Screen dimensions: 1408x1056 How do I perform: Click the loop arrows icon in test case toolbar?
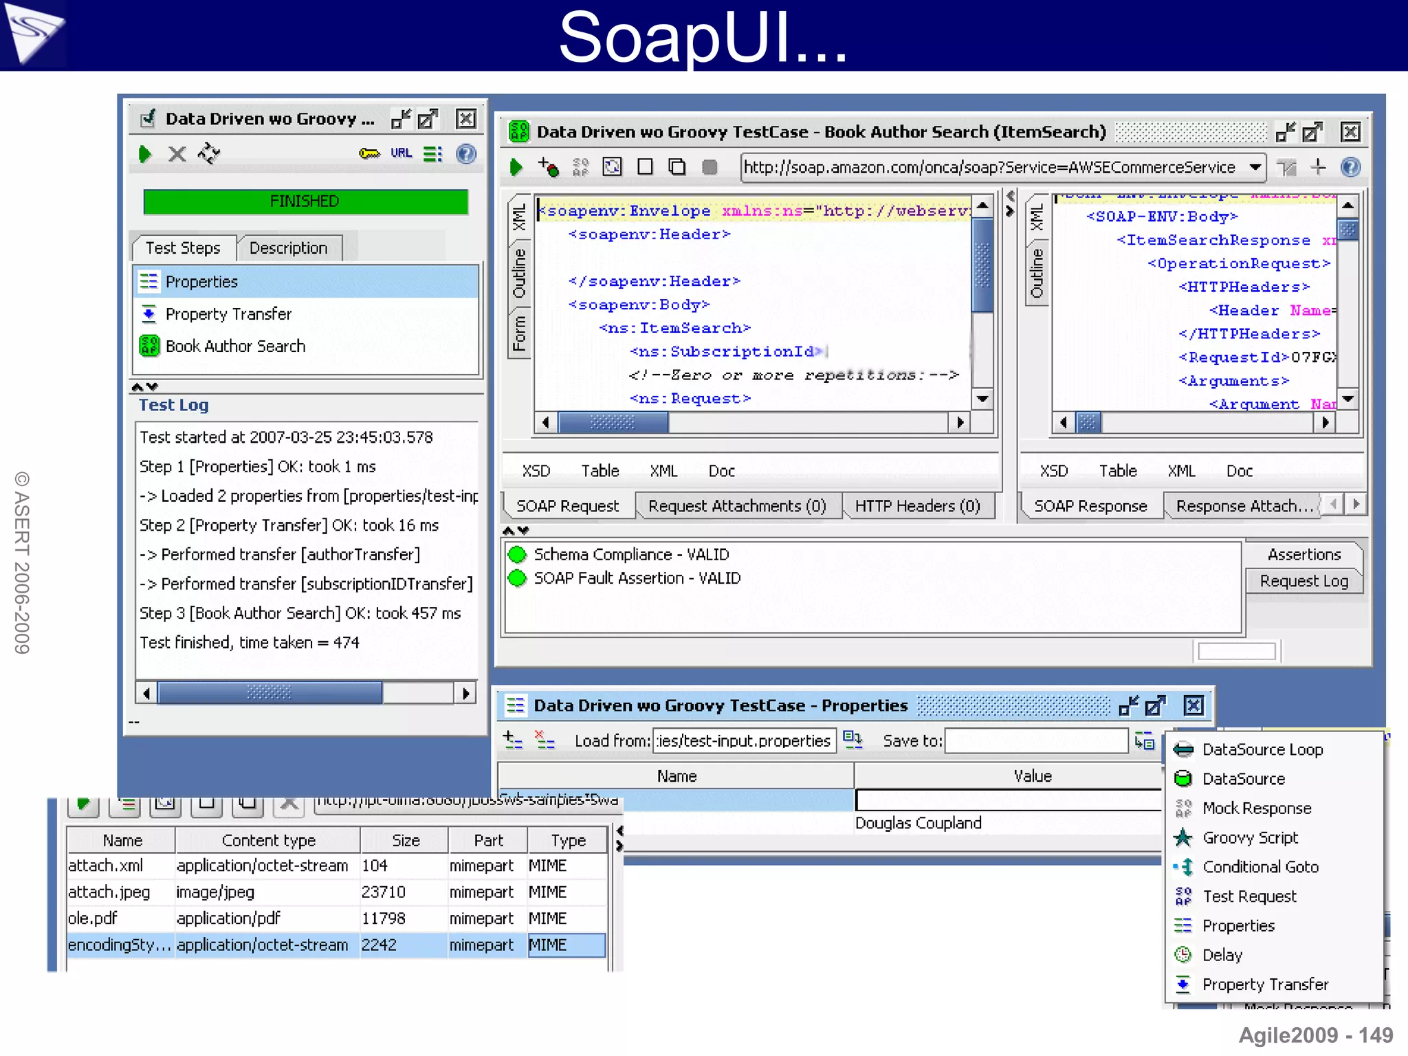pyautogui.click(x=209, y=153)
